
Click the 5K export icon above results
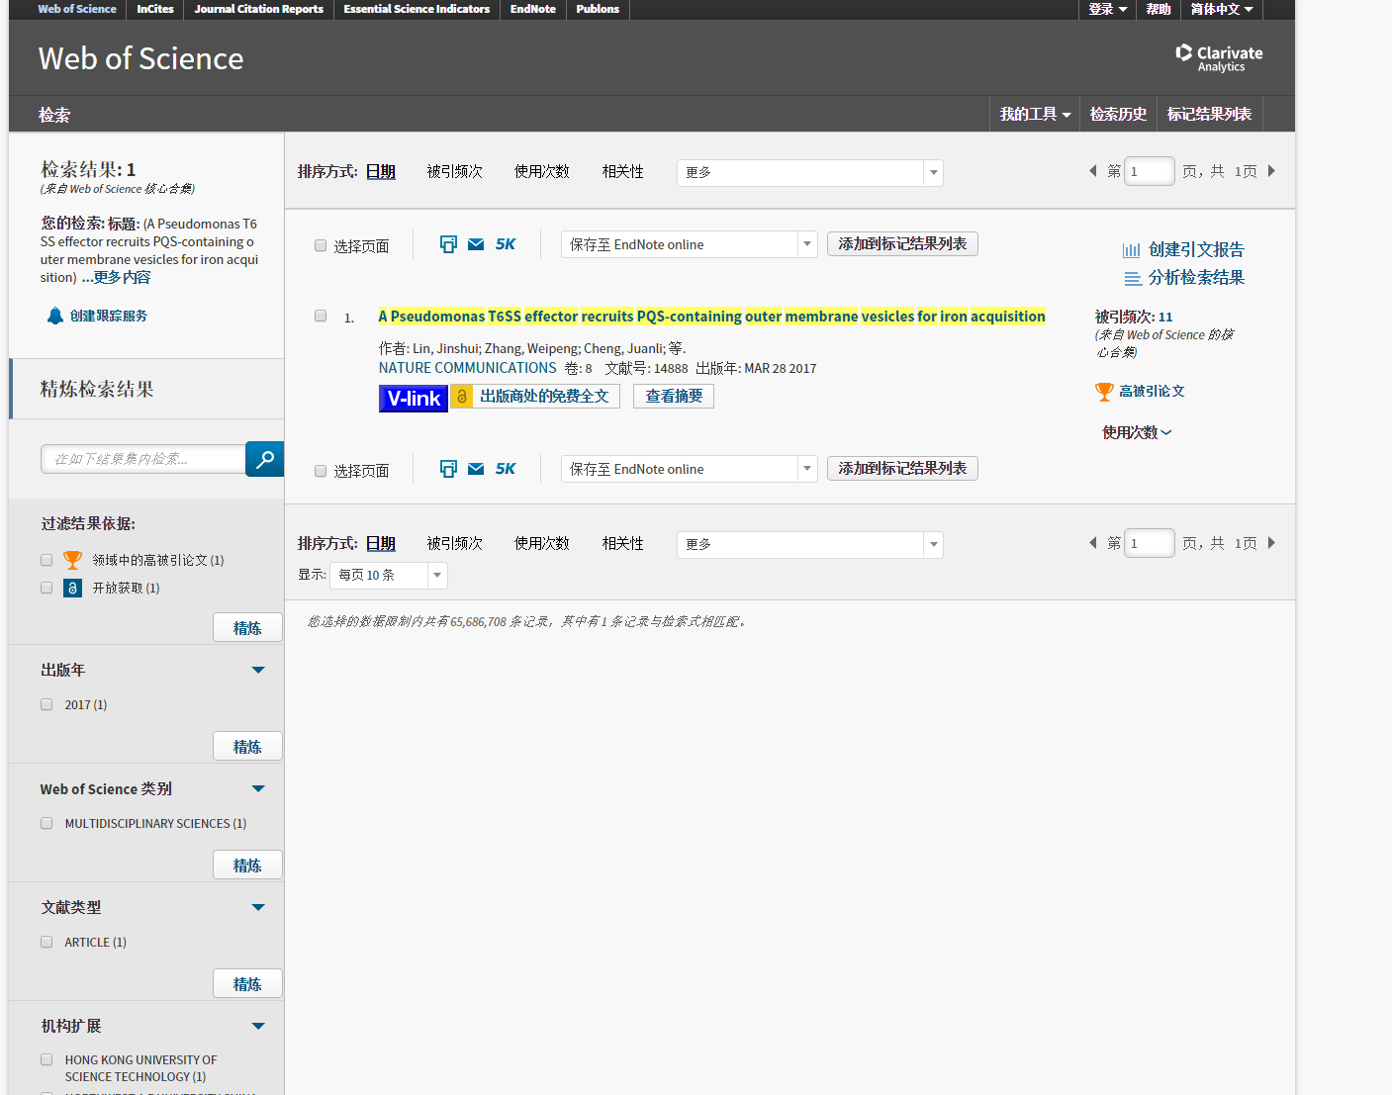pos(505,244)
